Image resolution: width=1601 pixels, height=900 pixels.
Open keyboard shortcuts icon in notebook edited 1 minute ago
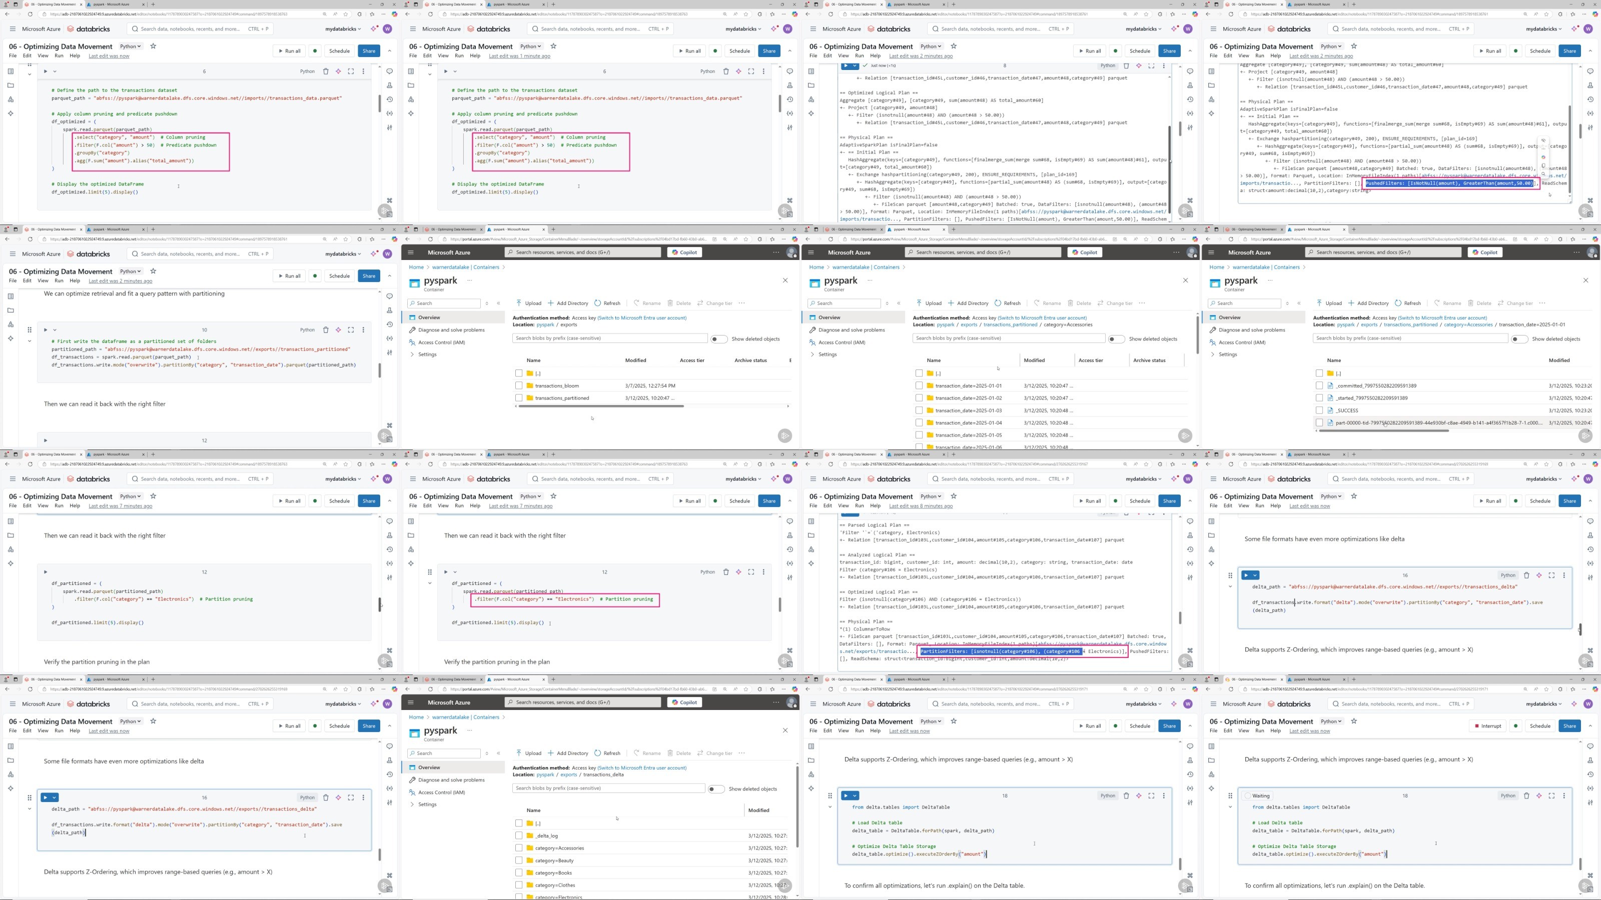pos(790,200)
